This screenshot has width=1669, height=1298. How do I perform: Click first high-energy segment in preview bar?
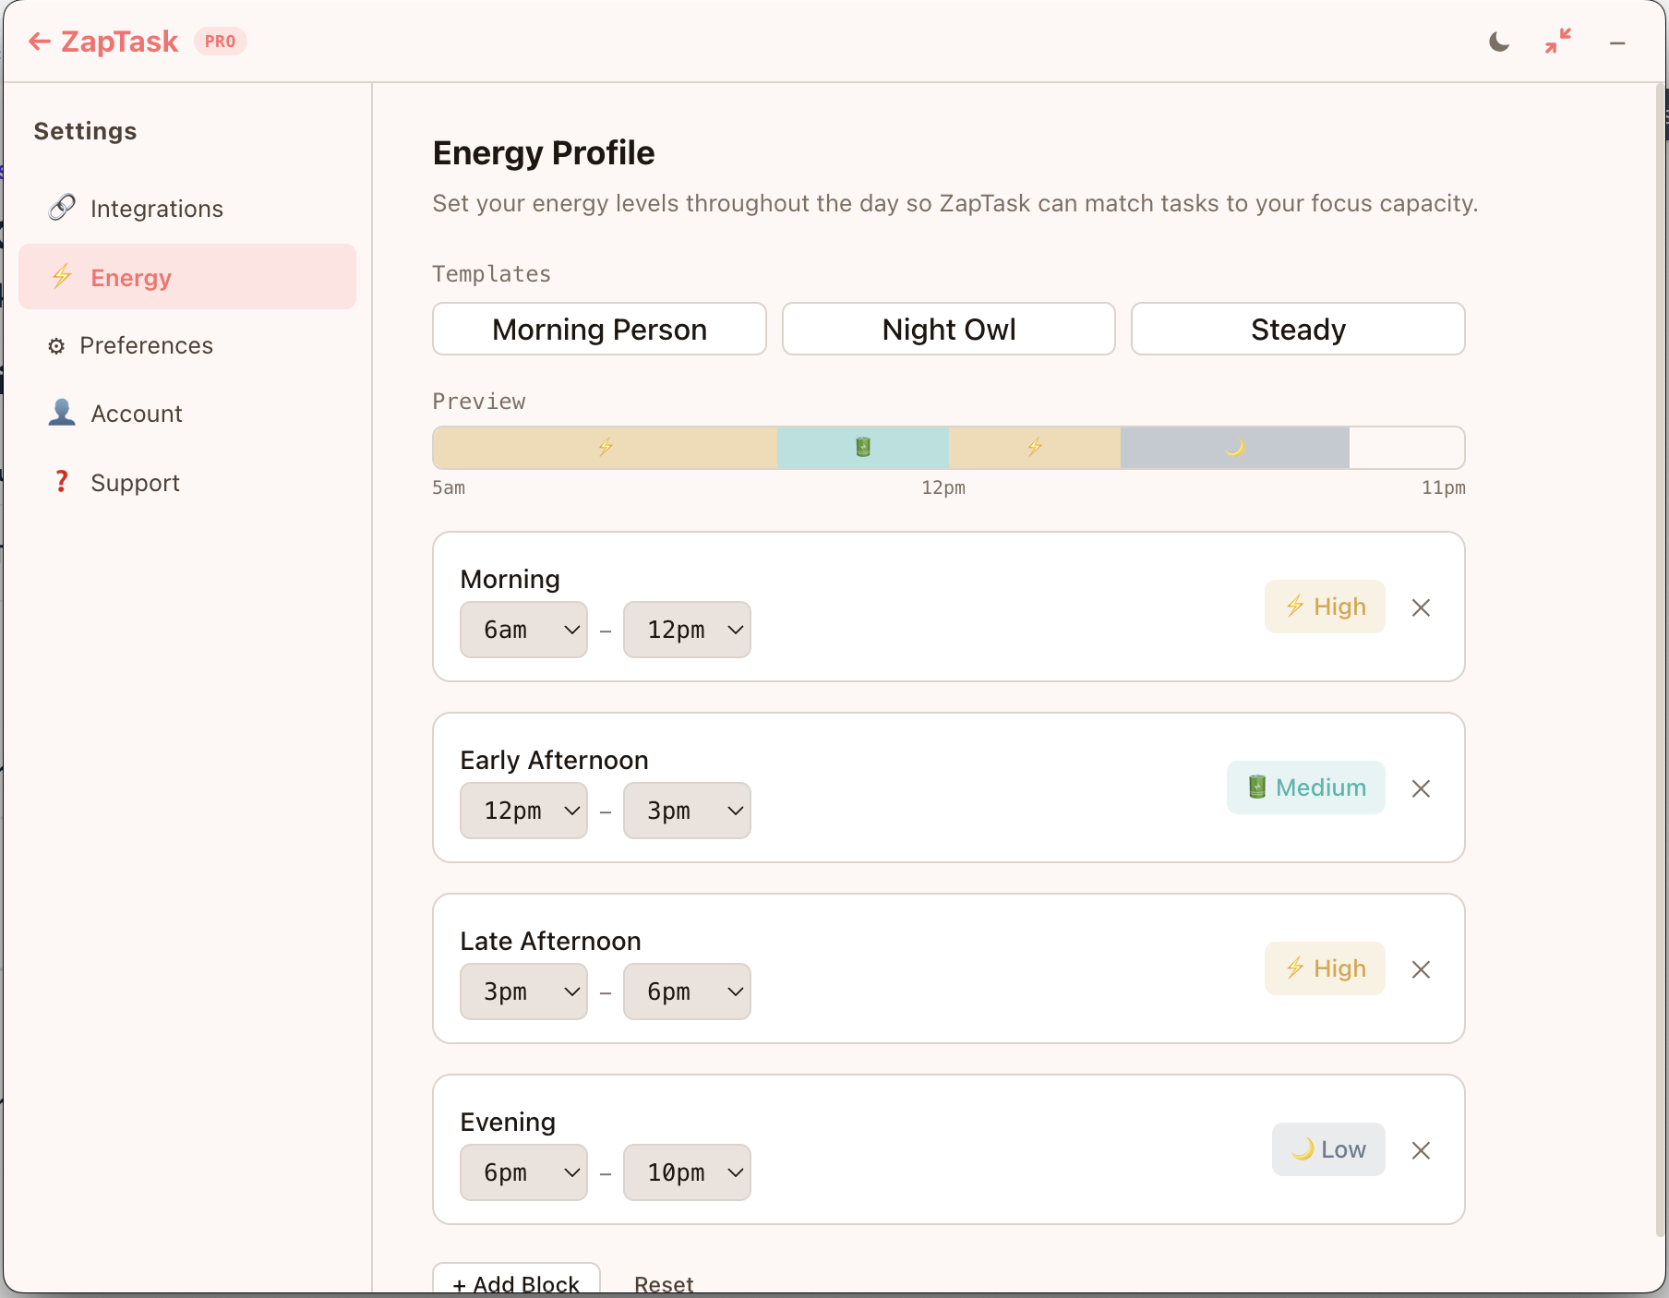point(605,448)
